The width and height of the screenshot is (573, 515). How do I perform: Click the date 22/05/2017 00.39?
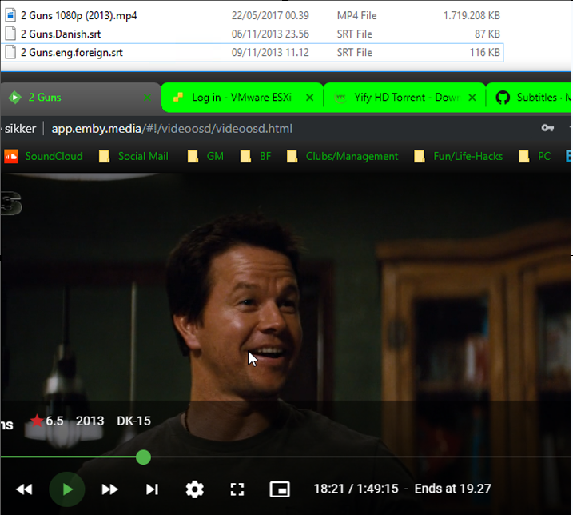tap(270, 15)
